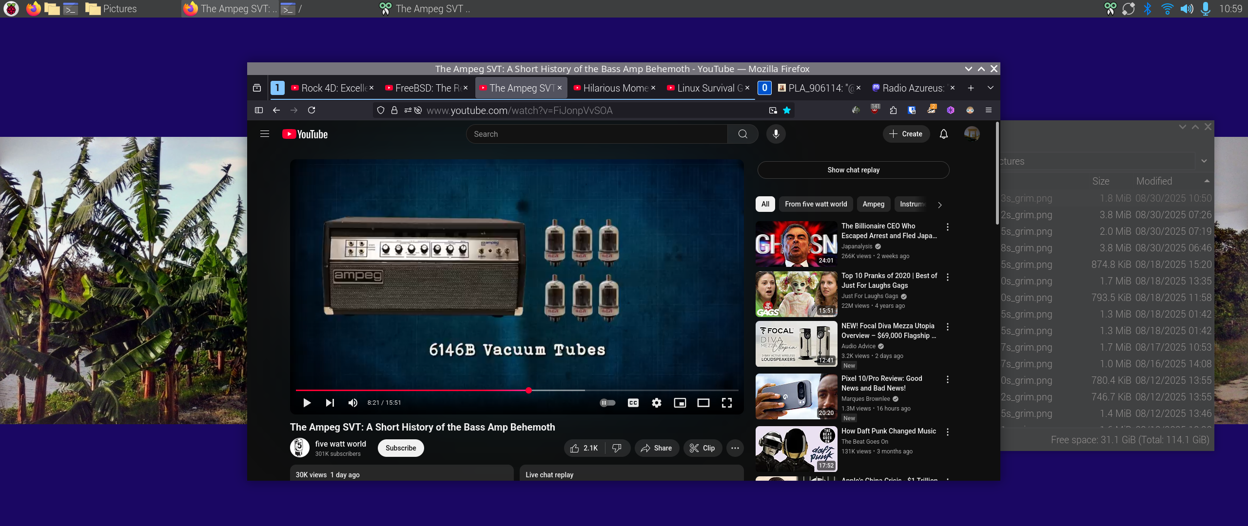Image resolution: width=1248 pixels, height=526 pixels.
Task: Open options for Pixel 10/Pro Review video
Action: 948,379
